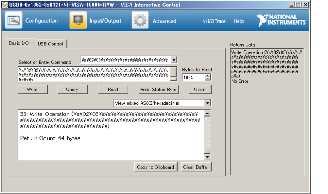The width and height of the screenshot is (328, 194).
Task: Close the VISA Interactive Control window
Action: coord(305,5)
